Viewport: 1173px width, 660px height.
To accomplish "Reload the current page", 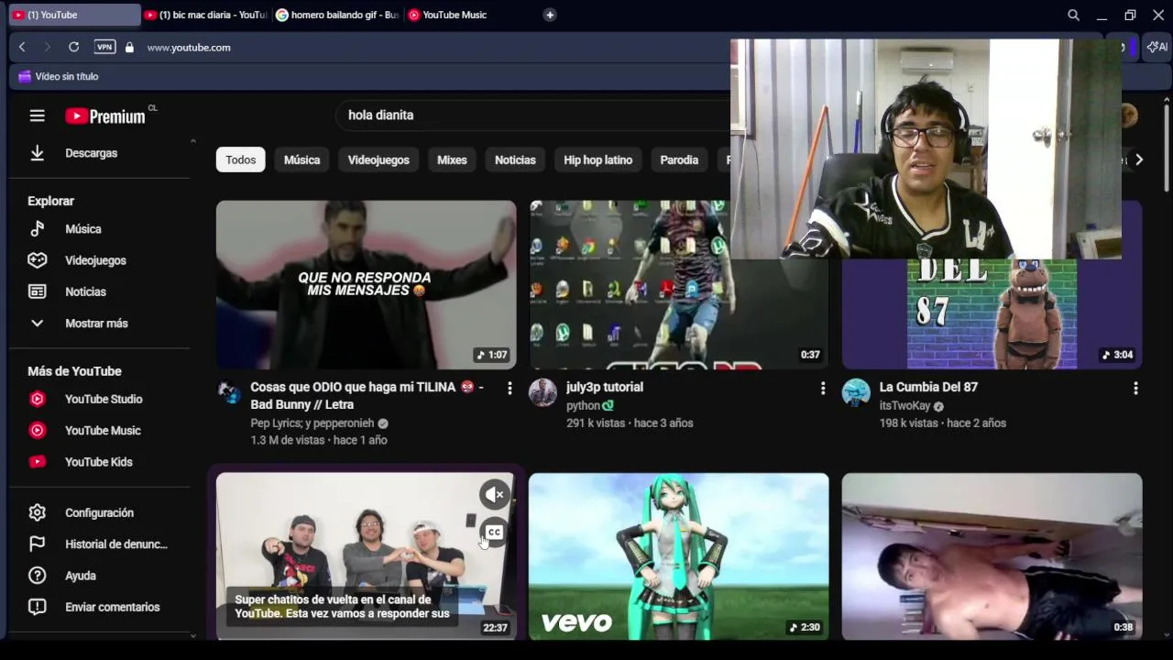I will tap(73, 47).
